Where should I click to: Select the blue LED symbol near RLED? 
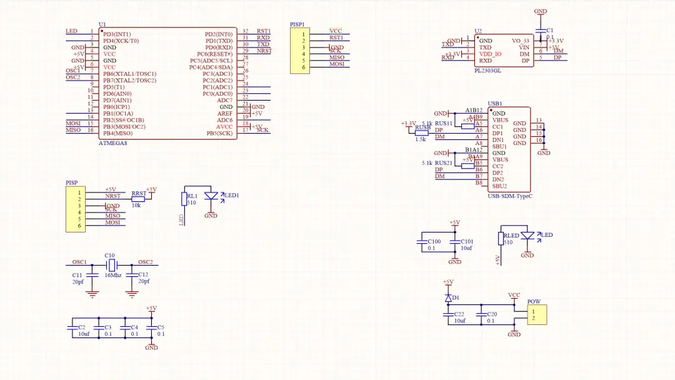pyautogui.click(x=527, y=236)
